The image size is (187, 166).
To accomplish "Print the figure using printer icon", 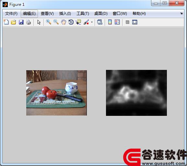I will coord(29,22).
